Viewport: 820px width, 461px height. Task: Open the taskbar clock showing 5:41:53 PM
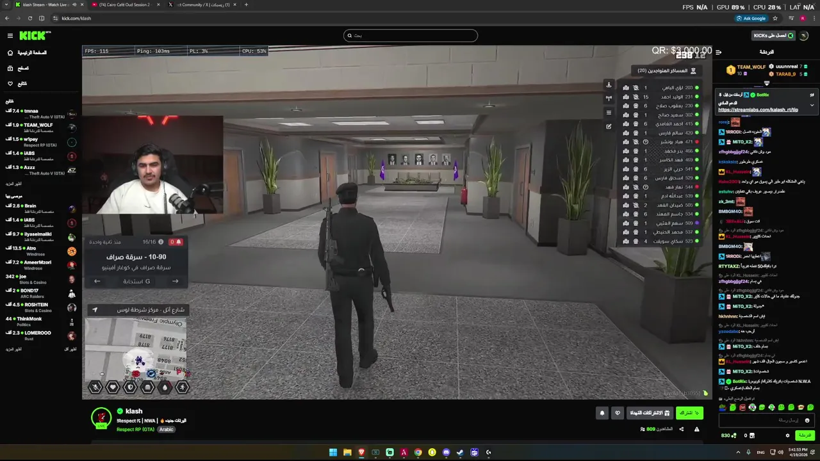798,452
